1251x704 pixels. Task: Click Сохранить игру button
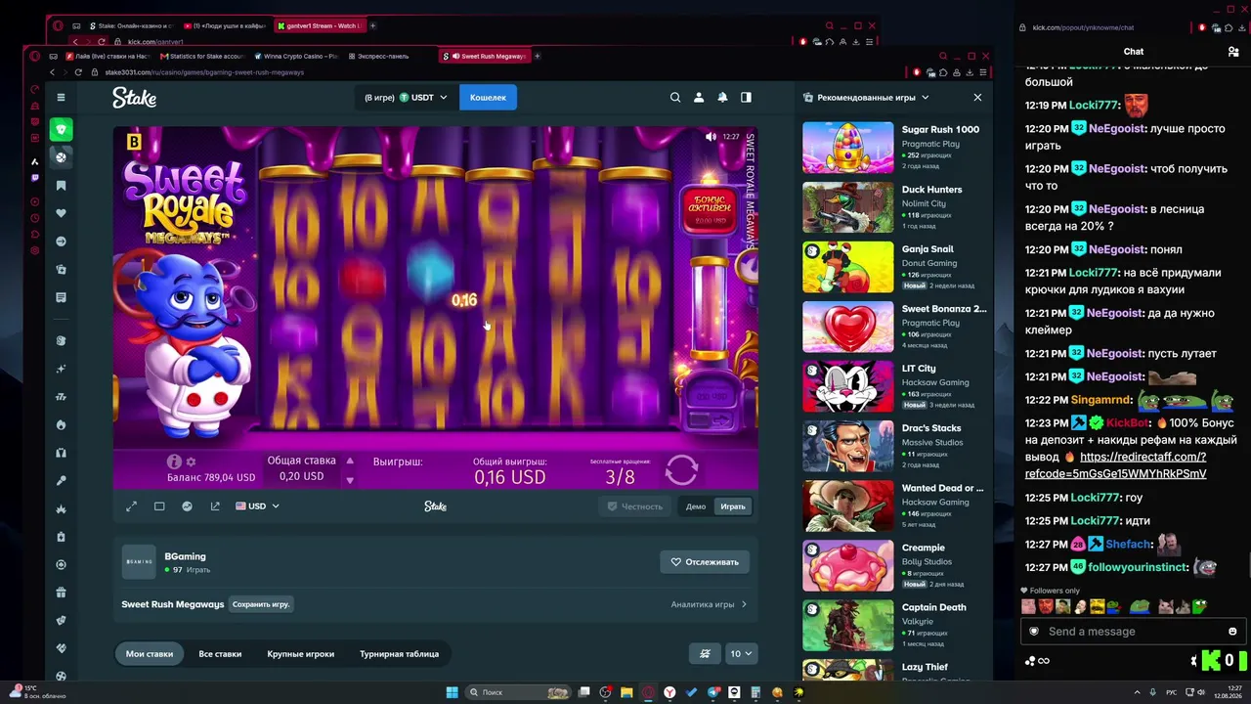coord(261,604)
